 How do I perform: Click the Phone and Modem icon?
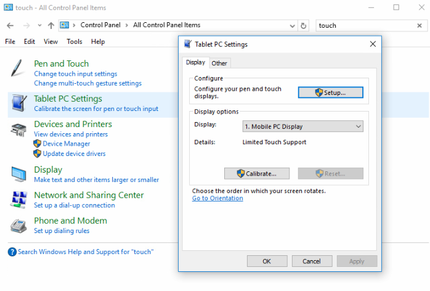[18, 226]
